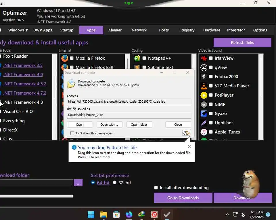Click the GIMP icon
Image resolution: width=276 pixels, height=220 pixels.
(204, 104)
